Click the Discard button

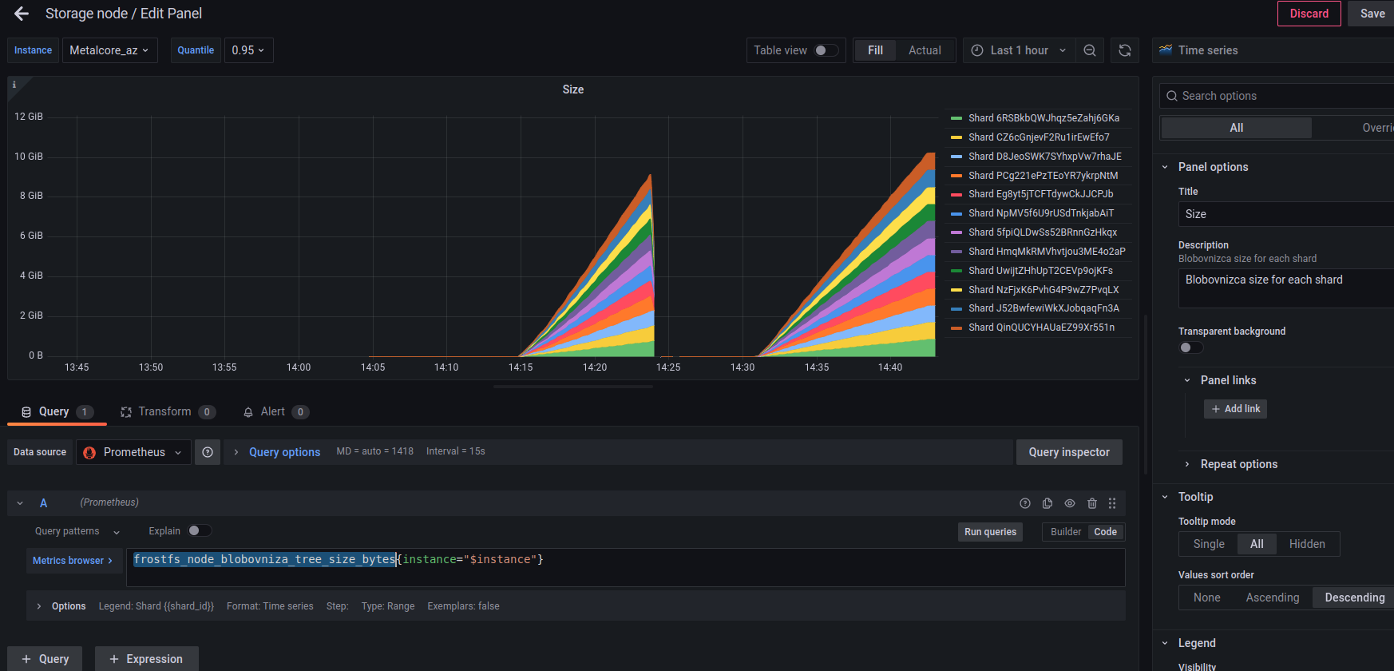coord(1309,14)
